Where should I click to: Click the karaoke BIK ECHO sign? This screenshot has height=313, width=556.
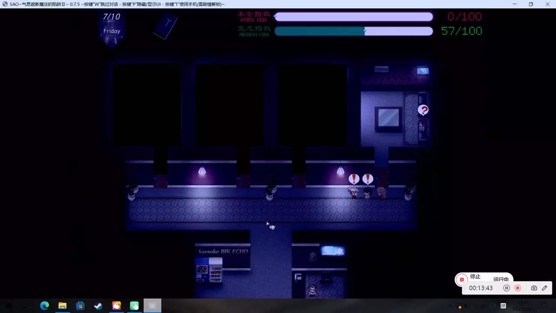pyautogui.click(x=223, y=251)
